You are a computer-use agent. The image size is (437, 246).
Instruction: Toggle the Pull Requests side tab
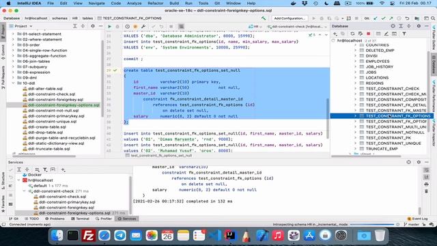3,77
